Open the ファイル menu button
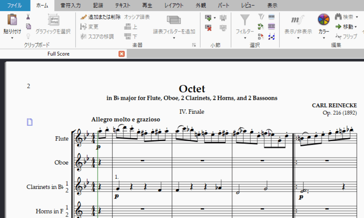364x218 pixels. 15,5
